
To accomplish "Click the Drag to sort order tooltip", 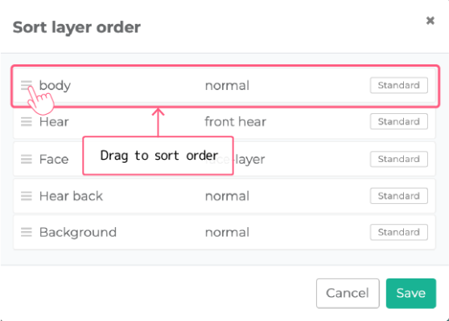I will click(158, 156).
